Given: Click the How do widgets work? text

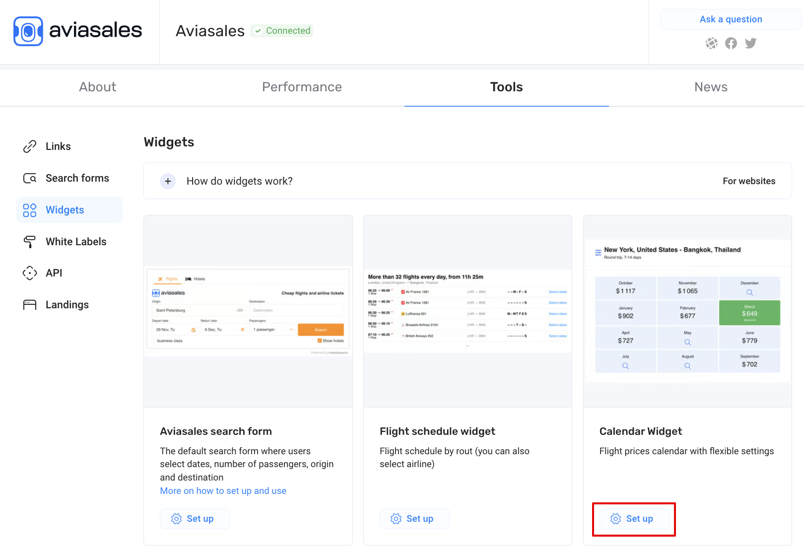Looking at the screenshot, I should click(x=240, y=181).
